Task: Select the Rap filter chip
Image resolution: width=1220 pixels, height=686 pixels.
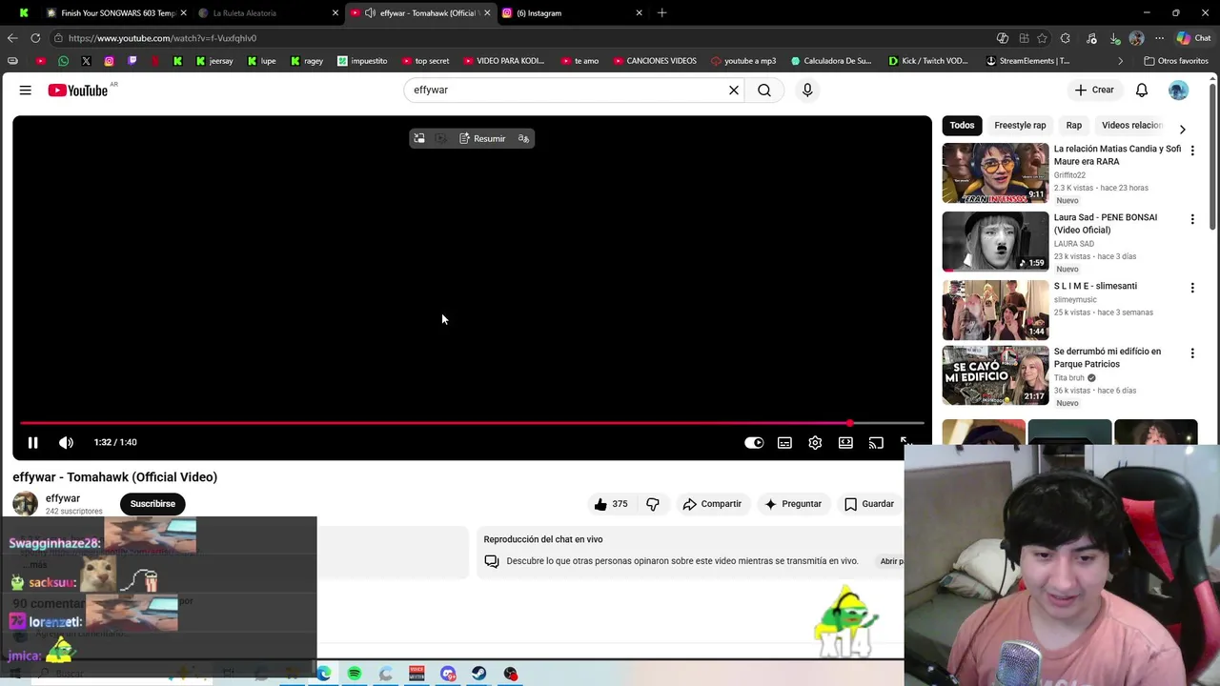Action: 1074,125
